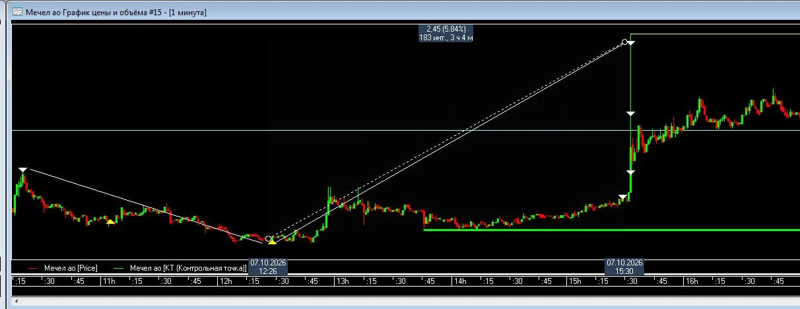Click the 15h time axis label
Viewport: 800px width, 309px height.
pos(575,281)
